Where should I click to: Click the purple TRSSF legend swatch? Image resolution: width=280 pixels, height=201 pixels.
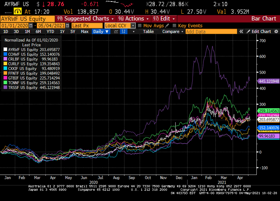(x=5, y=87)
